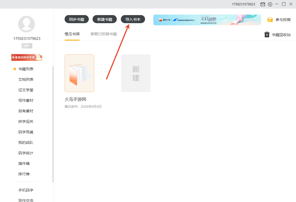Click 参与投稿 link
The width and height of the screenshot is (296, 202).
[283, 20]
